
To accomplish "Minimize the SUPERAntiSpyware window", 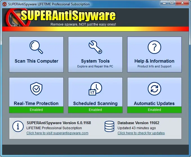I will 164,3.
